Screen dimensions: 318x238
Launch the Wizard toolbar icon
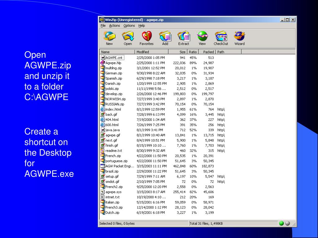tap(239, 36)
